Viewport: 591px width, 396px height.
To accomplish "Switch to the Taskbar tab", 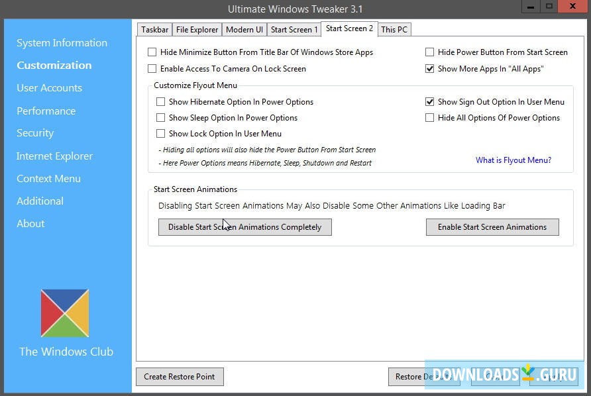I will tap(154, 29).
